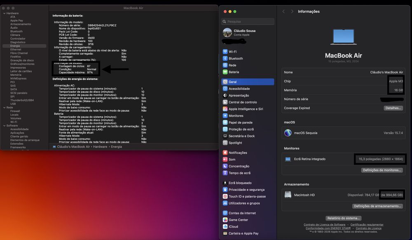This screenshot has width=412, height=240.
Task: Open Privacidade e segurança settings
Action: pos(248,190)
